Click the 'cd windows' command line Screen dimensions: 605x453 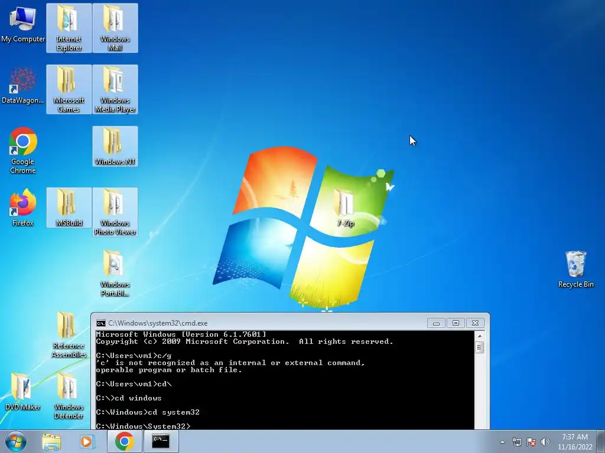129,398
